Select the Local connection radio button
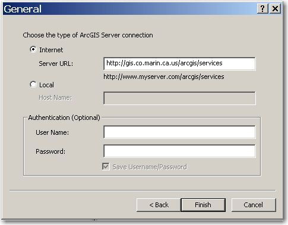 [33, 84]
